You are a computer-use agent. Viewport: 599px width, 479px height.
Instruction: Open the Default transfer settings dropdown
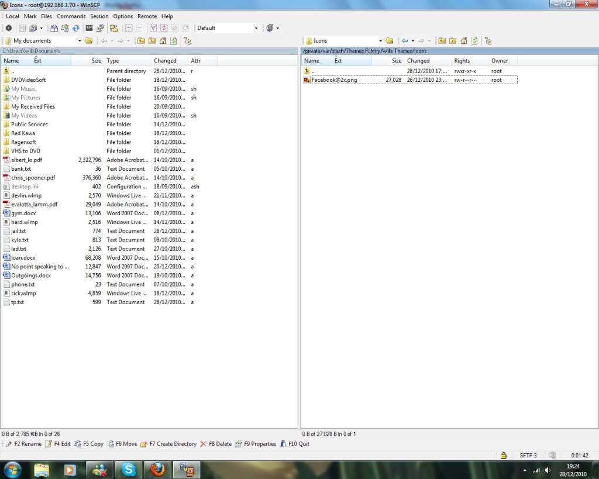point(256,28)
